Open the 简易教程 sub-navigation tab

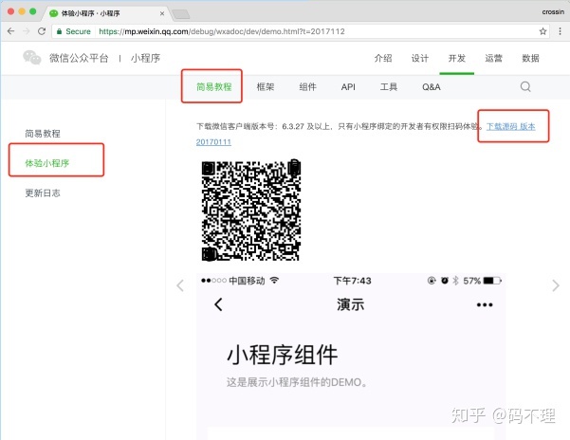point(213,87)
